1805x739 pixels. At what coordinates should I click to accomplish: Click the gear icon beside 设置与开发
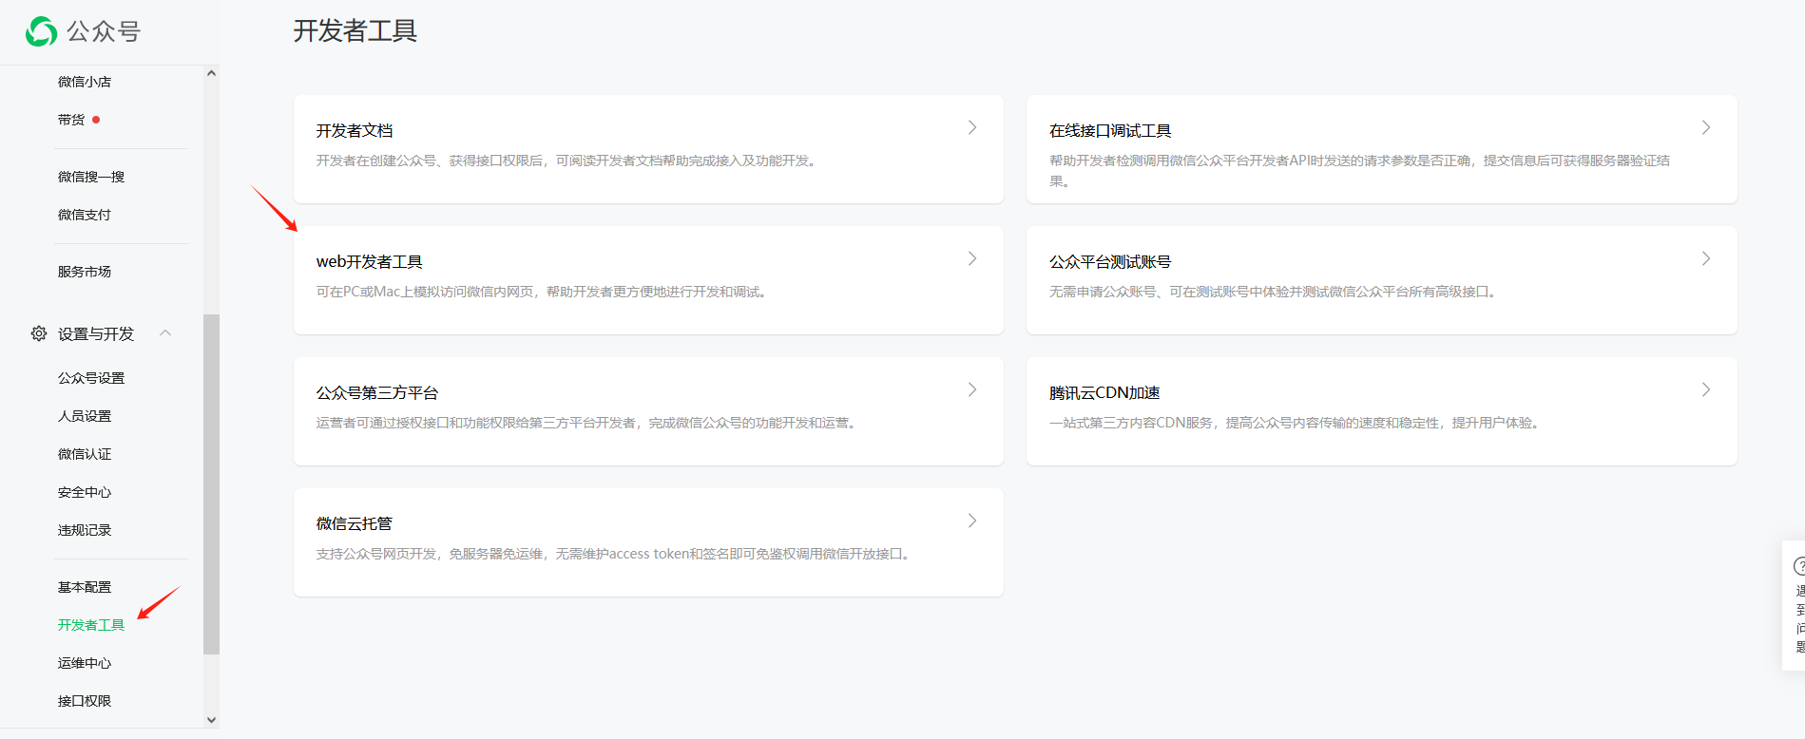point(39,333)
